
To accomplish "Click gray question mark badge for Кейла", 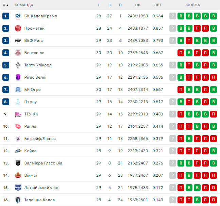I will (x=173, y=151).
